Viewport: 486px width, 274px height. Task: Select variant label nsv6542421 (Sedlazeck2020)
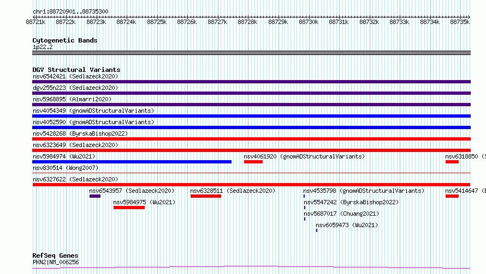tap(75, 76)
